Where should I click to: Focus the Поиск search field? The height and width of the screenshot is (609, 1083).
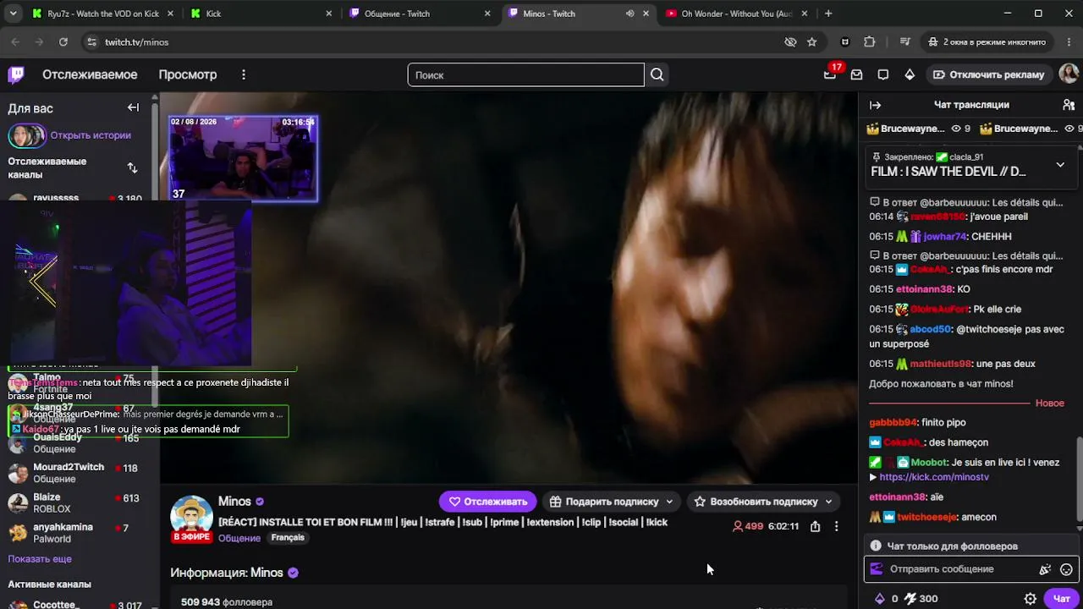tap(525, 74)
